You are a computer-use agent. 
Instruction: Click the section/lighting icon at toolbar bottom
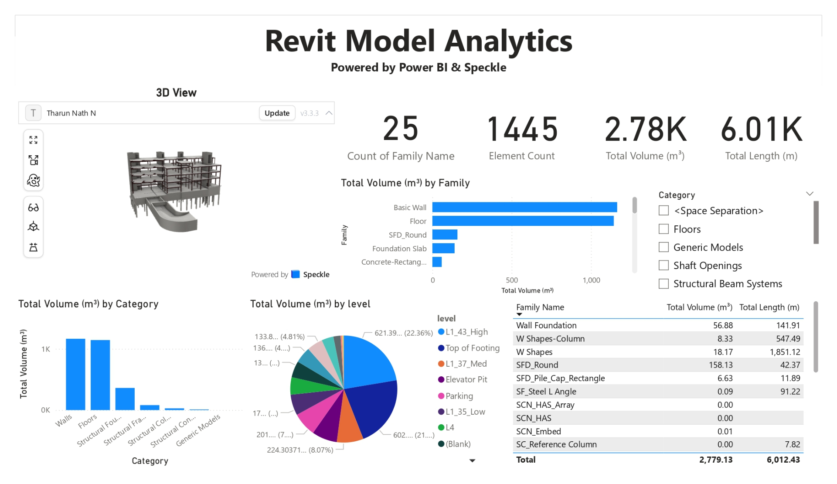coord(34,247)
